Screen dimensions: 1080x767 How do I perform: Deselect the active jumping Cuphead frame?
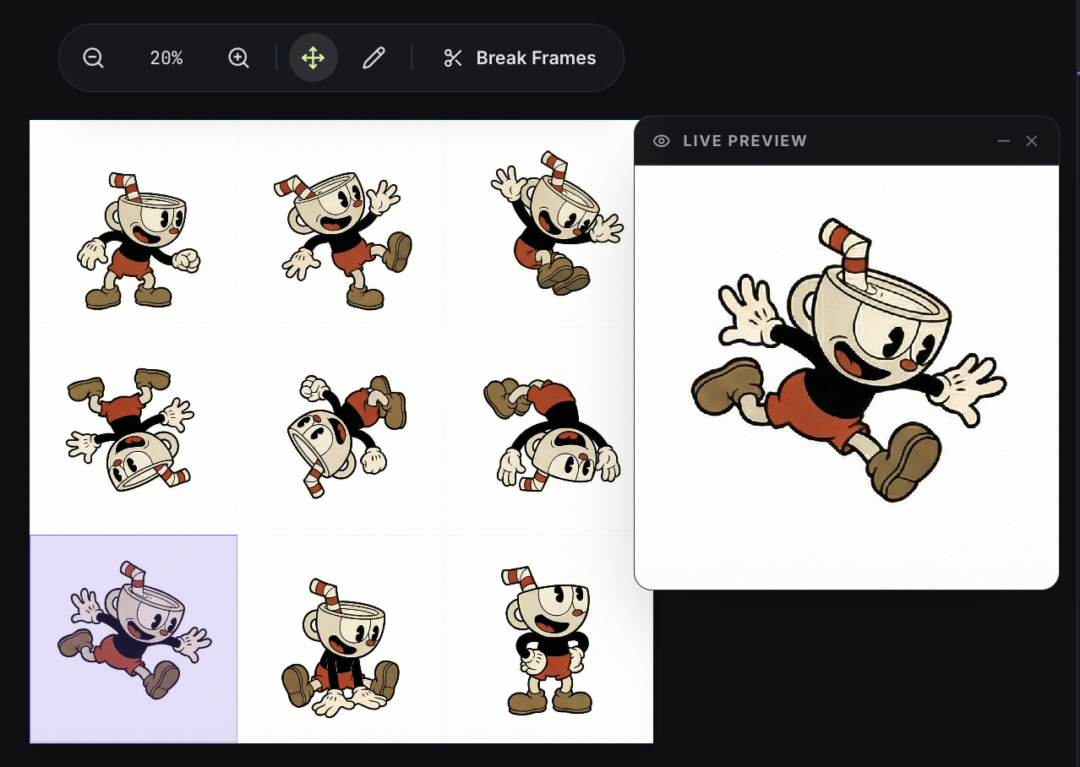[133, 638]
